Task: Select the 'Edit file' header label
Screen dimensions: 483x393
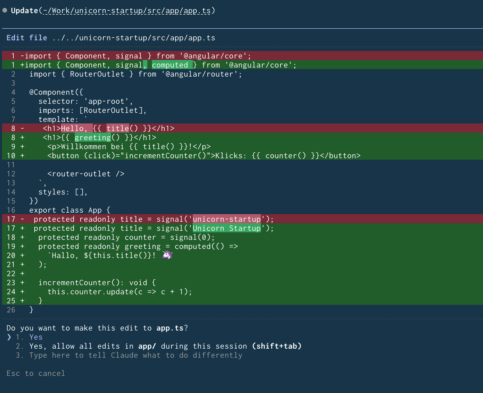Action: (26, 38)
